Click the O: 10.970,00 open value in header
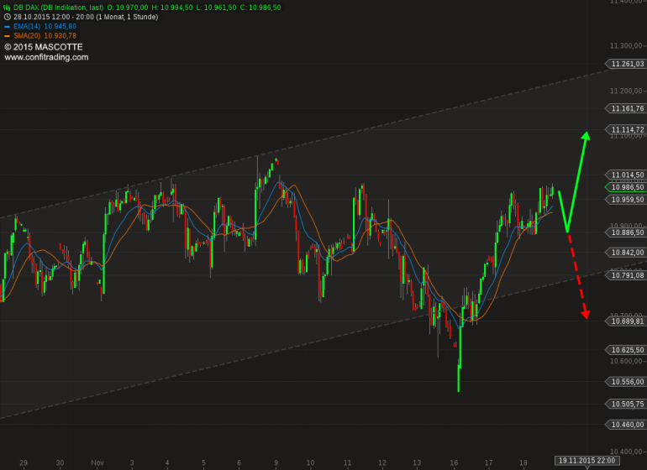This screenshot has width=647, height=470. (128, 8)
